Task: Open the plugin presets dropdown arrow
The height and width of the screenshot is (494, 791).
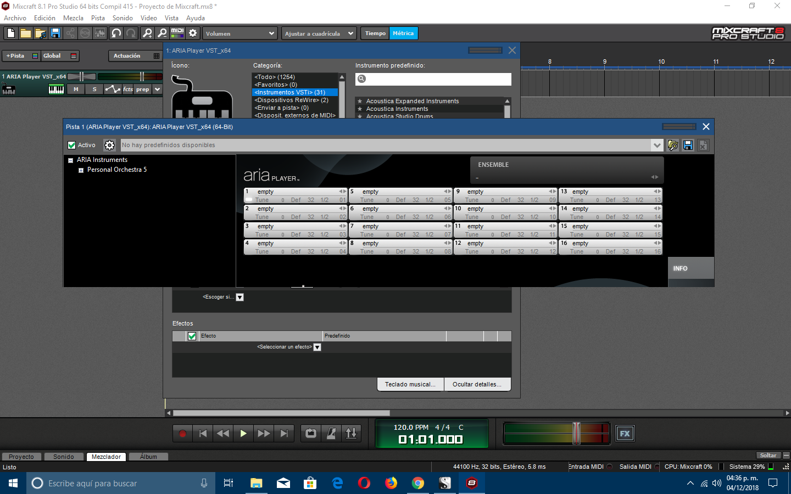Action: pyautogui.click(x=657, y=145)
